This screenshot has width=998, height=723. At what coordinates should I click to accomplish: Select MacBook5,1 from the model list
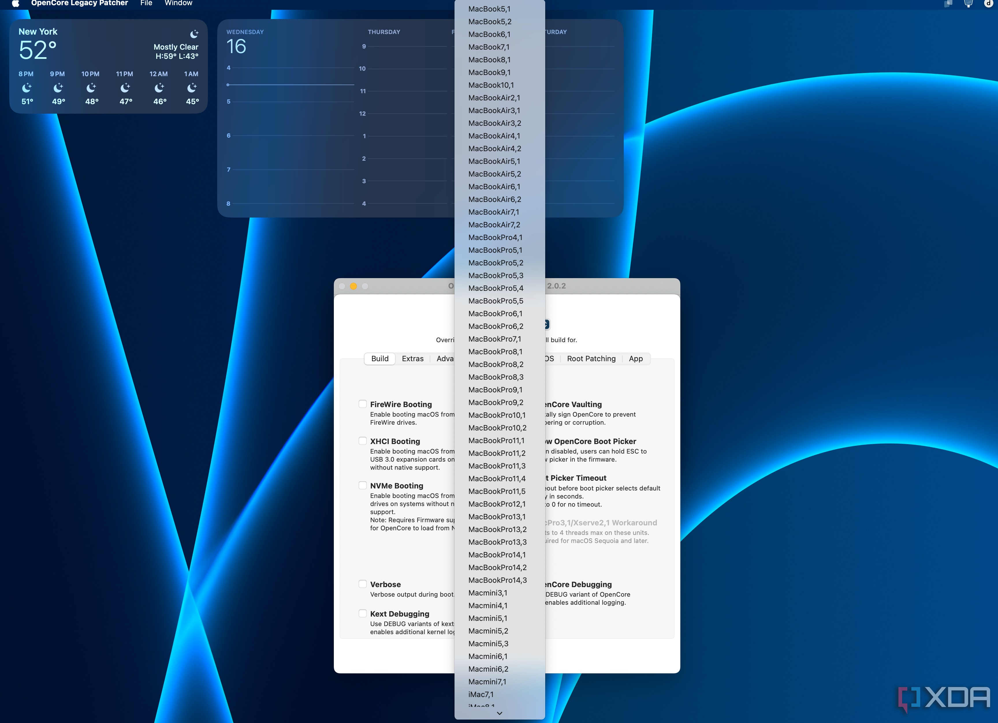(500, 9)
